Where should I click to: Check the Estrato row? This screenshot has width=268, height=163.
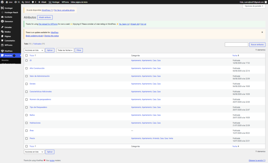tap(26, 84)
